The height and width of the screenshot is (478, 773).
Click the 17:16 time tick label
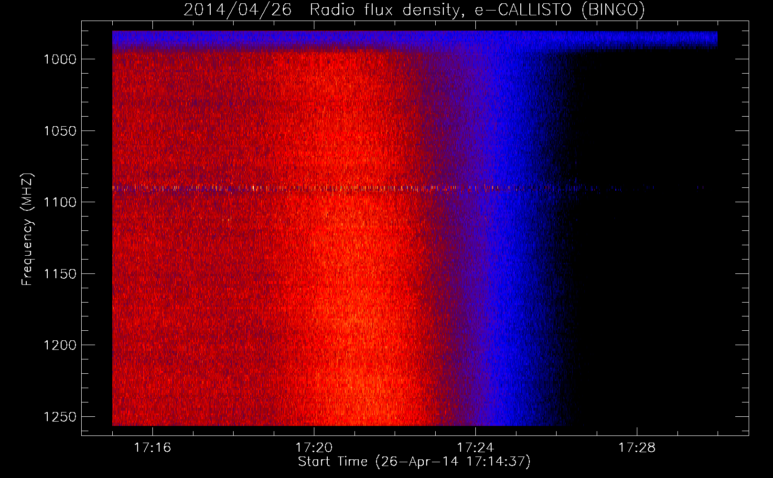(x=152, y=448)
